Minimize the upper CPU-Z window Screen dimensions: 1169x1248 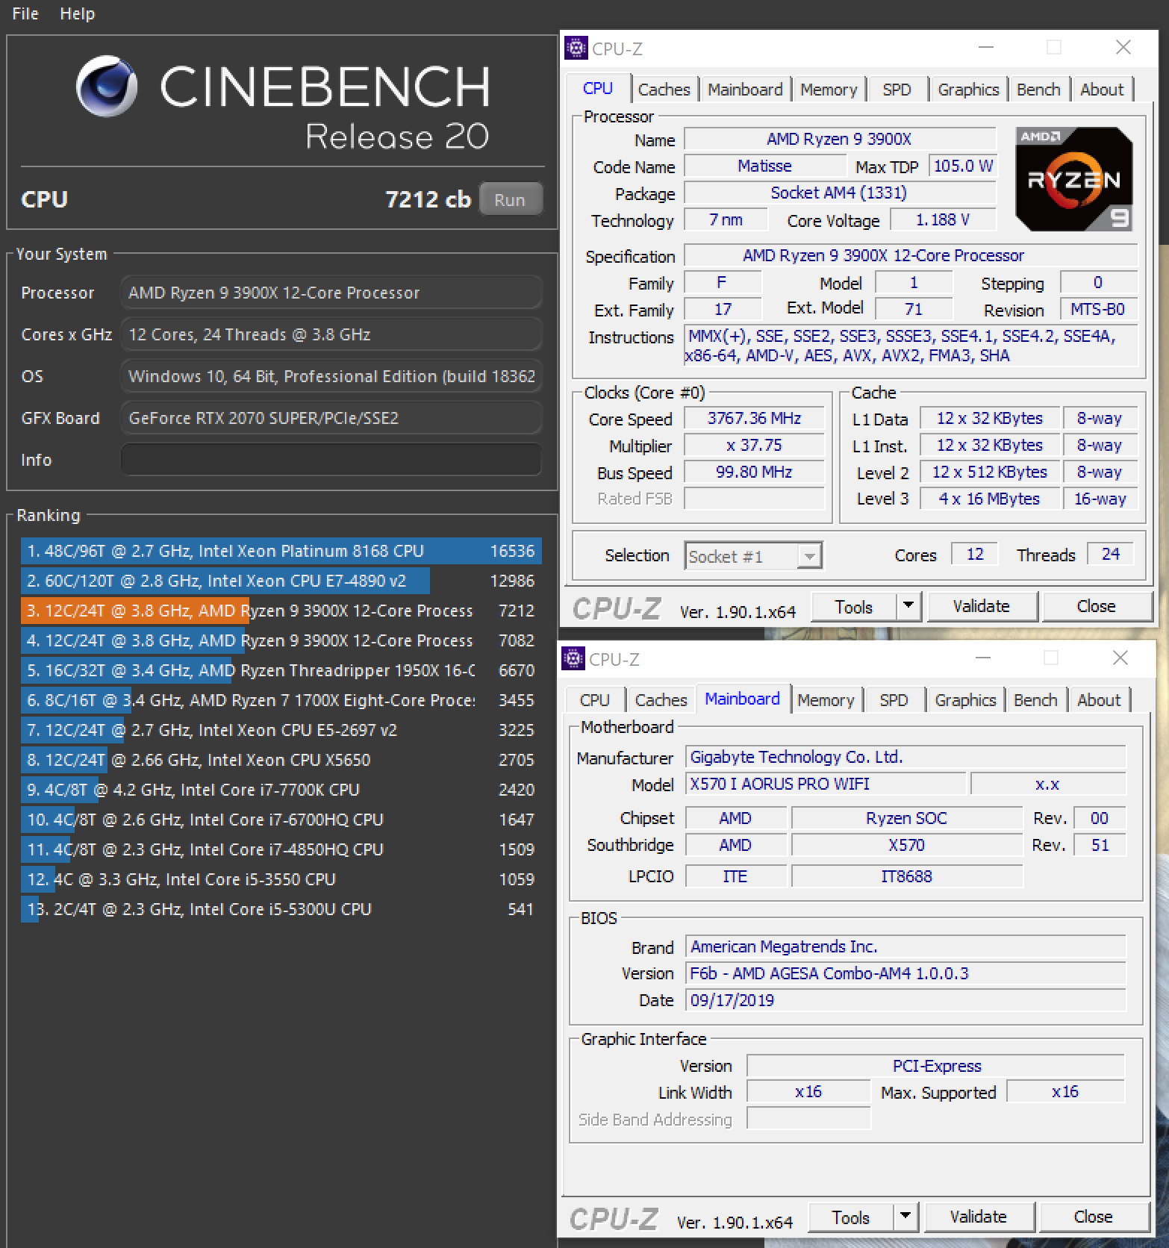click(x=986, y=47)
